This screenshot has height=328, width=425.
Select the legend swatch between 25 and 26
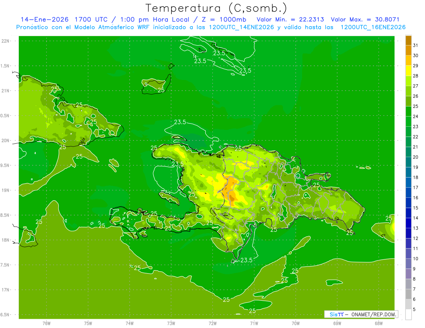(x=408, y=101)
